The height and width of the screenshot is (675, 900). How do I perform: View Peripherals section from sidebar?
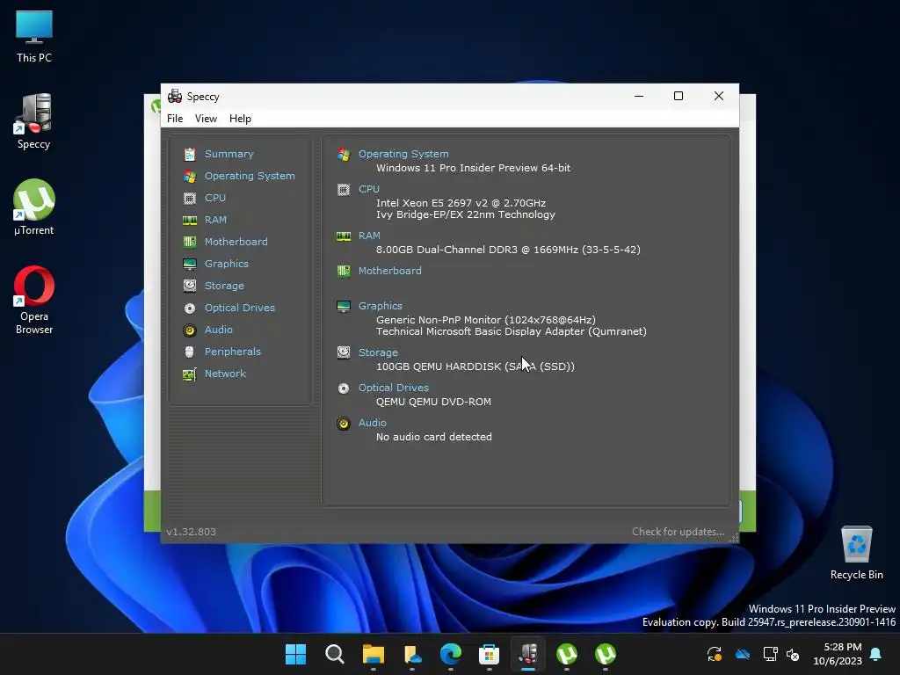coord(232,352)
